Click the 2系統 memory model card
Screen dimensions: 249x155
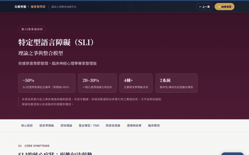[x=176, y=83]
